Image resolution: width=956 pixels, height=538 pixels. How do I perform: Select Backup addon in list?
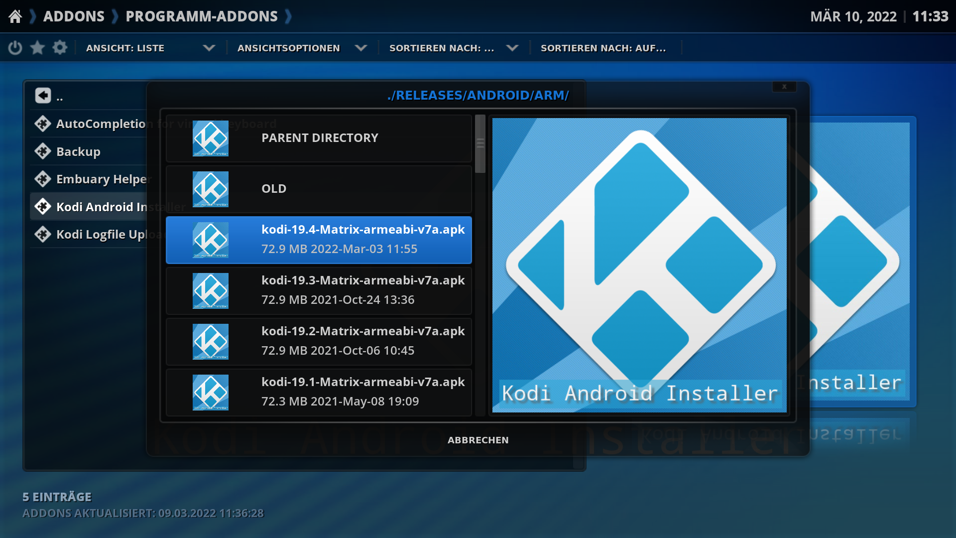point(89,151)
